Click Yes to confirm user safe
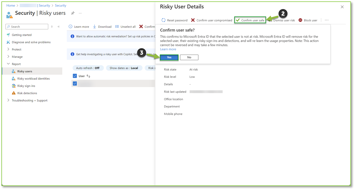Screen dimensions: 355x190 point(169,57)
